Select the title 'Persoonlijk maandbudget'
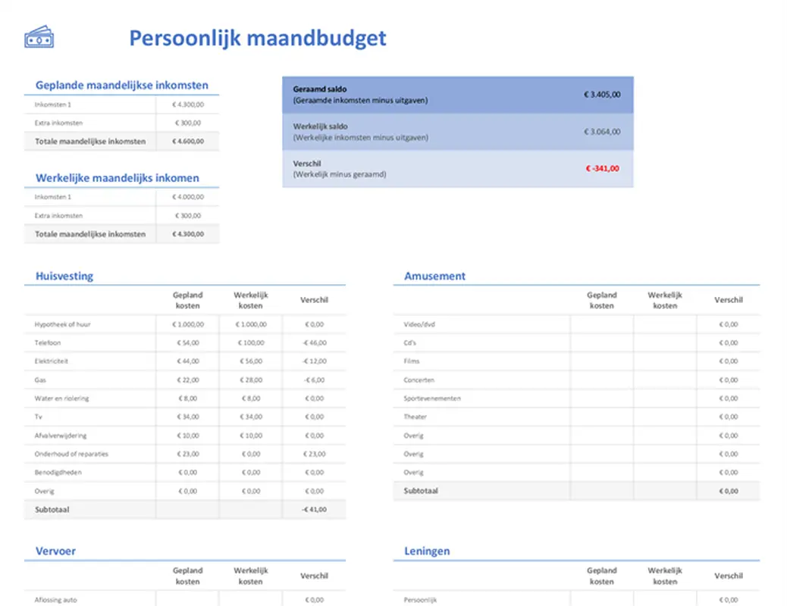787x606 pixels. tap(258, 38)
